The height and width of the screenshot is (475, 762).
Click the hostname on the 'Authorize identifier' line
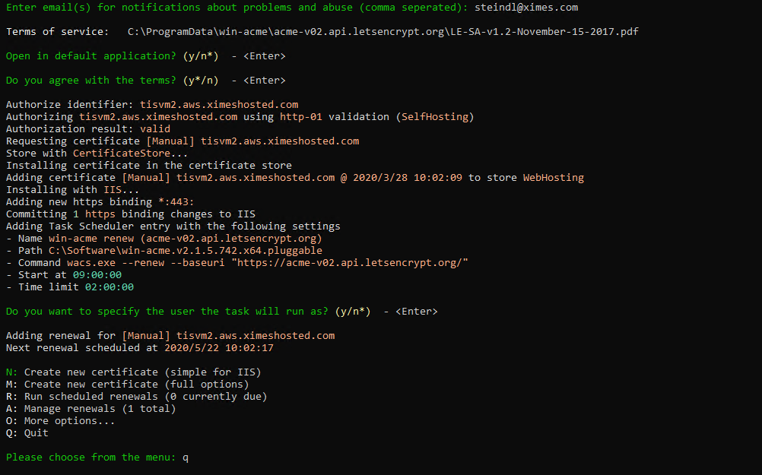coord(219,104)
